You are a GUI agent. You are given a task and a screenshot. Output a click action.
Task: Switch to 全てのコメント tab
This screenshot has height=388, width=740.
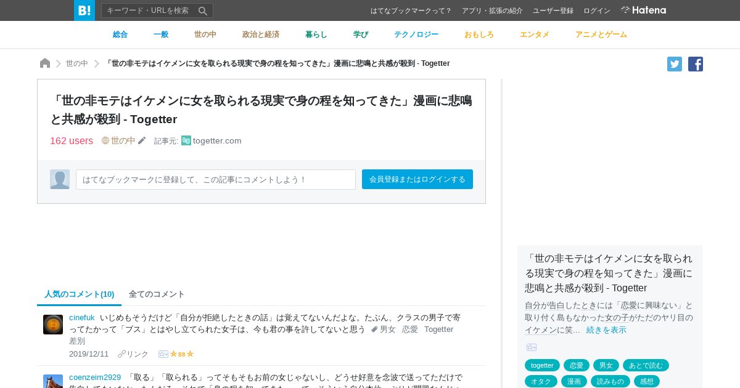tap(157, 294)
